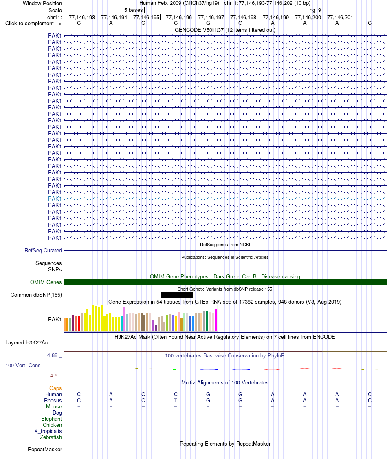Click the Mouse alignment row label
Viewport: 387px width, 459px height.
pyautogui.click(x=54, y=406)
